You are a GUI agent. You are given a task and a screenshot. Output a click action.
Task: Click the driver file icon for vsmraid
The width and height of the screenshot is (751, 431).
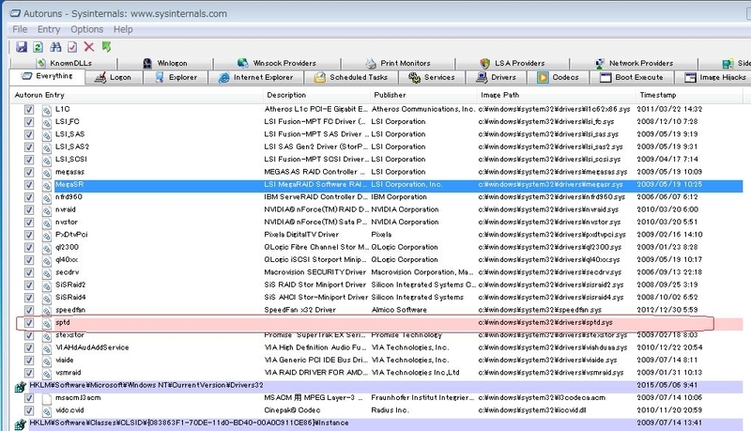pos(46,373)
